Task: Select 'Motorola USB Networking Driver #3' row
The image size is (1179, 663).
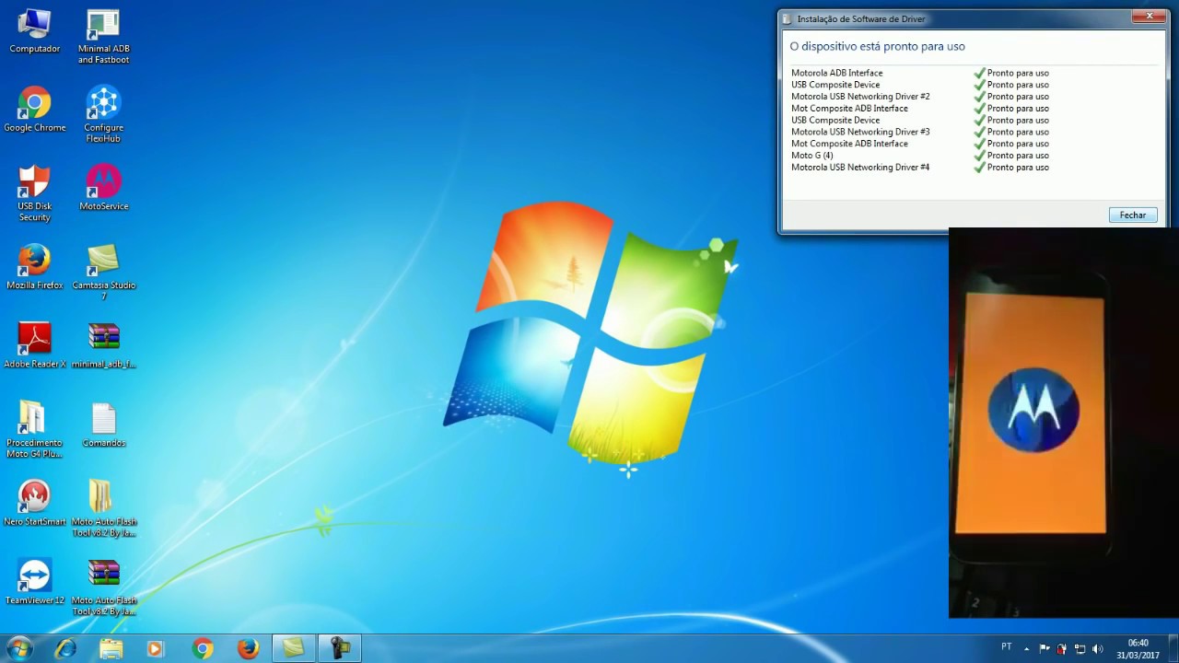Action: click(921, 132)
